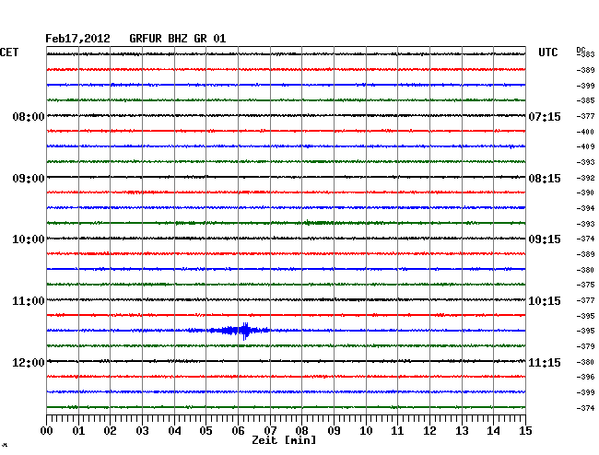Select the 10:00 CET time label
This screenshot has height=455, width=599.
(29, 239)
